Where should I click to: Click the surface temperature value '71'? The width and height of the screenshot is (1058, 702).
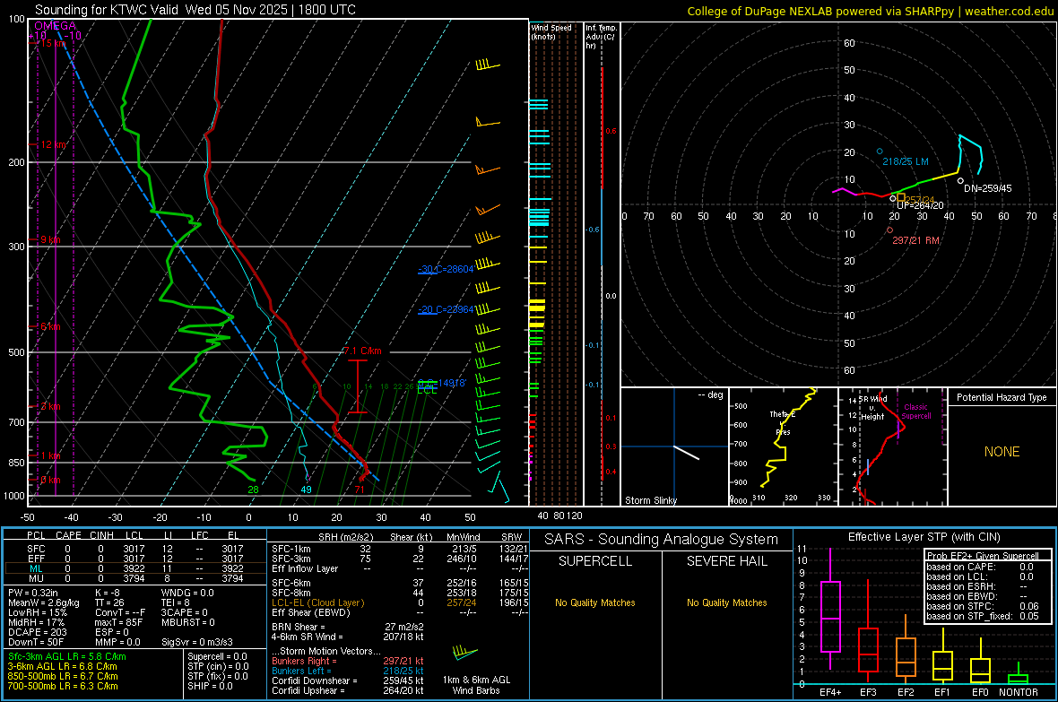pos(360,490)
